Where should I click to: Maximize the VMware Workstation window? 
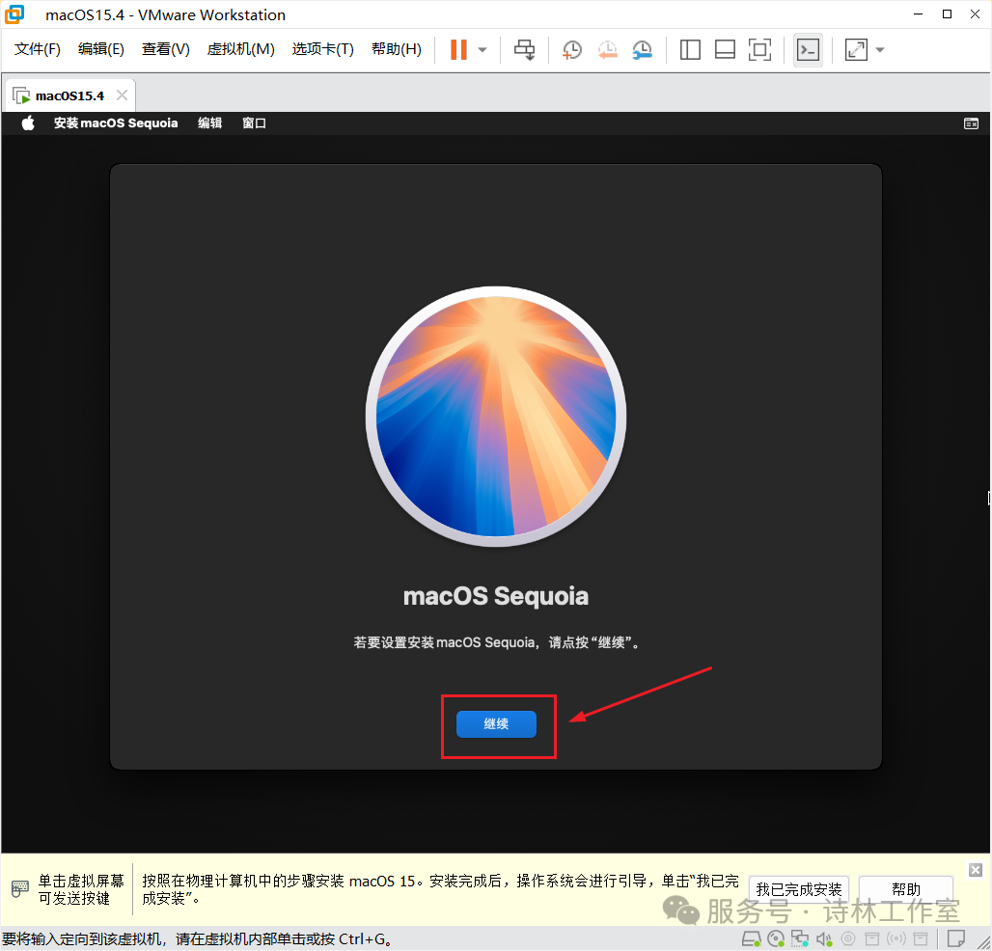947,14
